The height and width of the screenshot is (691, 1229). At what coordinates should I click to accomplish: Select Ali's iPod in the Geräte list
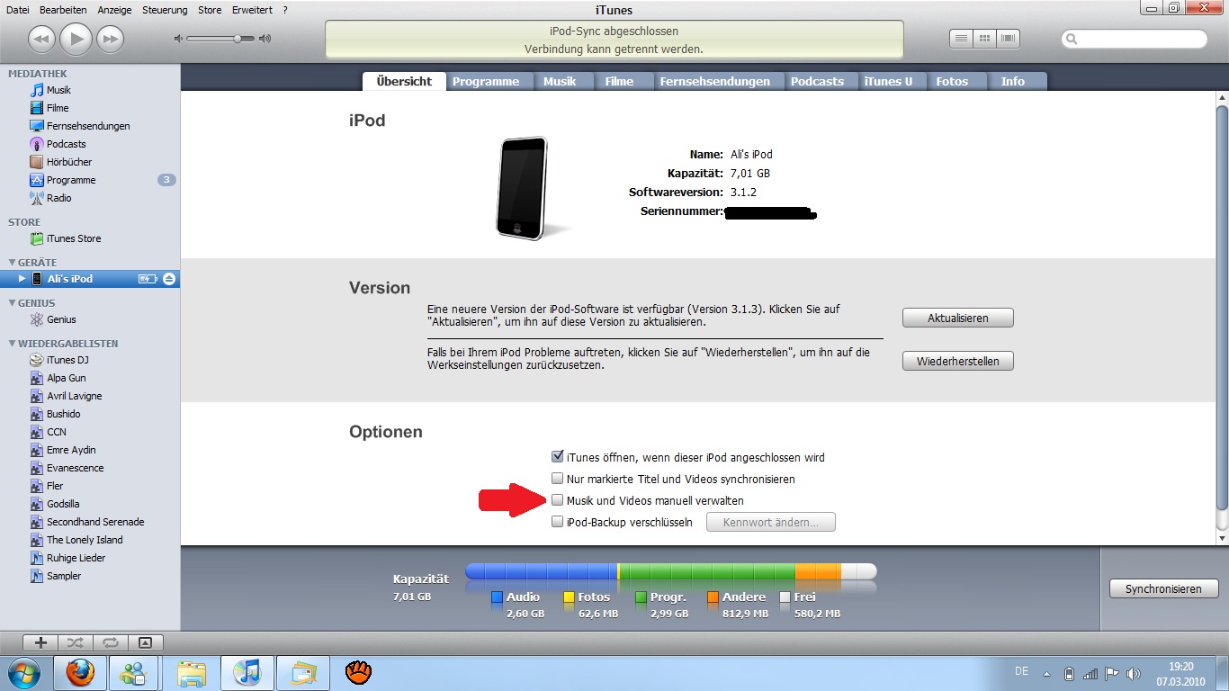[x=90, y=279]
